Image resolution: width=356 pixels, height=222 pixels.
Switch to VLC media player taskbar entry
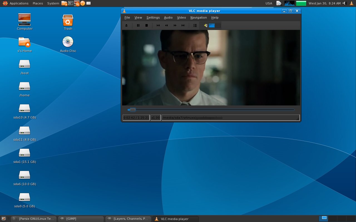(176, 219)
